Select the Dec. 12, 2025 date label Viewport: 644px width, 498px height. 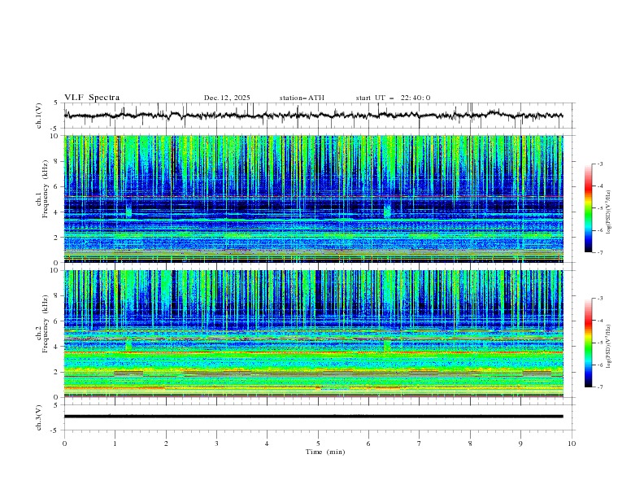(227, 98)
